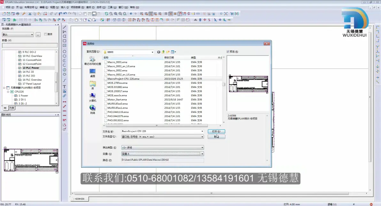Image resolution: width=381 pixels, height=206 pixels.
Task: Select file Macro_0001.ema
Action: (x=117, y=62)
